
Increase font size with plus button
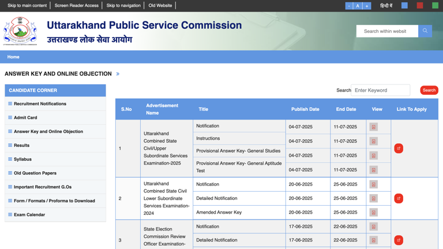(x=366, y=6)
